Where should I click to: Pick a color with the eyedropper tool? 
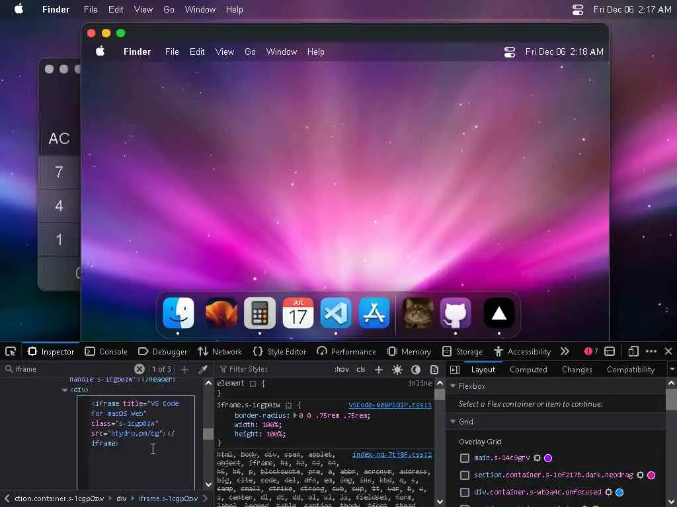tap(202, 370)
